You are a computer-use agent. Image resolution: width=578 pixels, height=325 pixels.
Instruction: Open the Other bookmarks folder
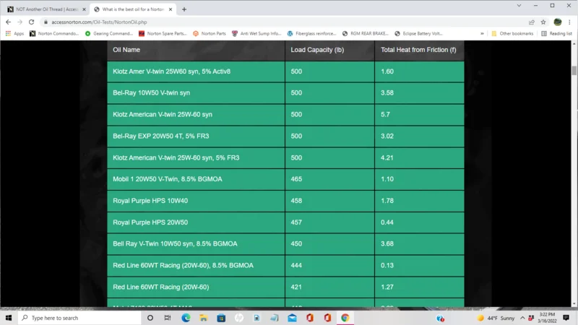[x=512, y=33]
